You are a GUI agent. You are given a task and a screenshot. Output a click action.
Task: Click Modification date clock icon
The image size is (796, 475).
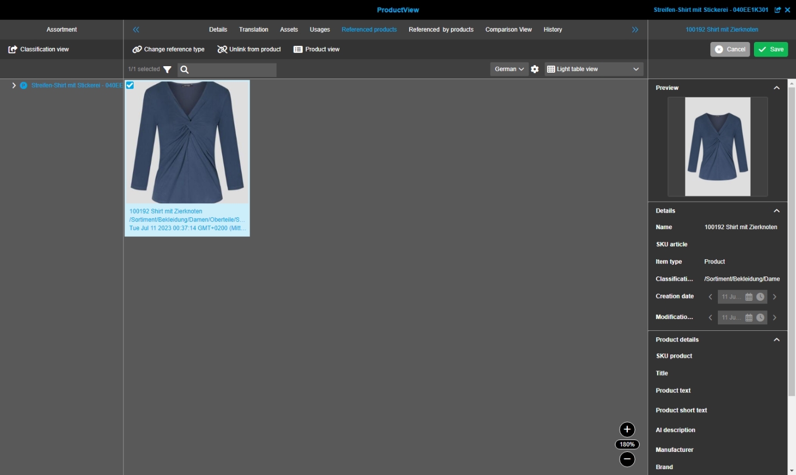coord(760,318)
